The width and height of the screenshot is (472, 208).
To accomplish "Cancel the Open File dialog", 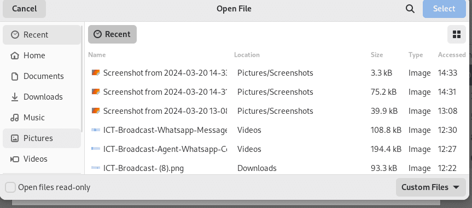I will [25, 9].
